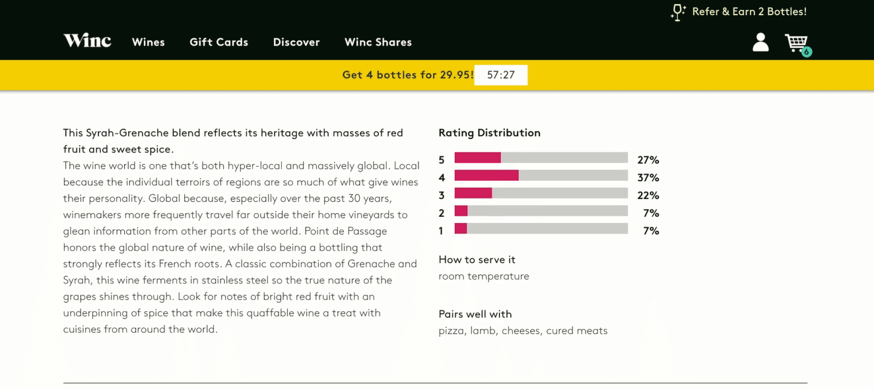Click the 2-star rating bar
Image resolution: width=874 pixels, height=389 pixels.
pyautogui.click(x=541, y=211)
